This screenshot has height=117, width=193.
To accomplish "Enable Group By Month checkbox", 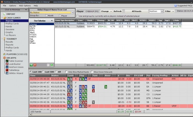I will coord(46,15).
